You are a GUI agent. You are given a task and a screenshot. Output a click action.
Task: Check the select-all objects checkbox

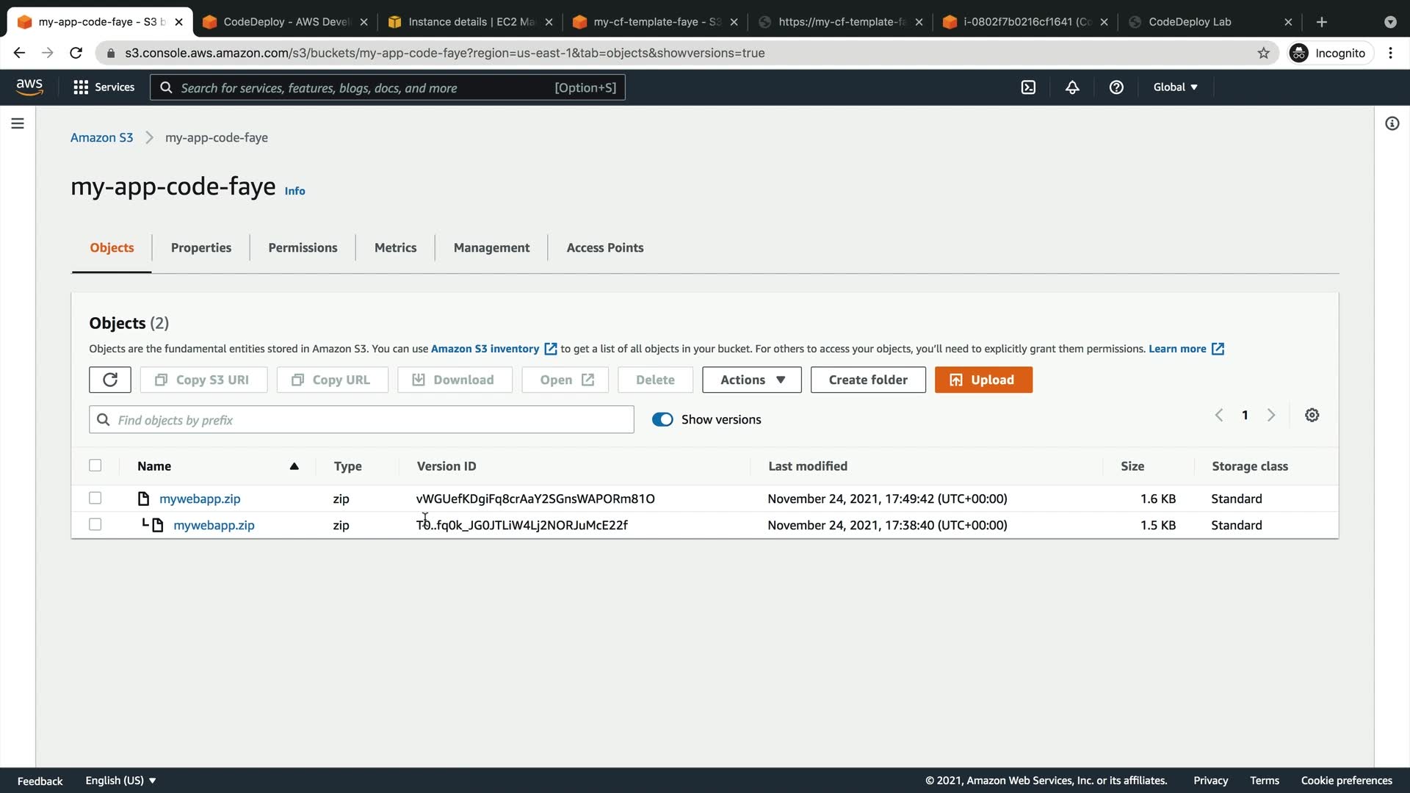pyautogui.click(x=95, y=466)
